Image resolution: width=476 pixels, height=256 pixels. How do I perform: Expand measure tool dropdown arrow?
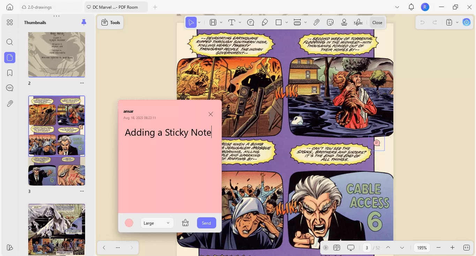pyautogui.click(x=305, y=22)
